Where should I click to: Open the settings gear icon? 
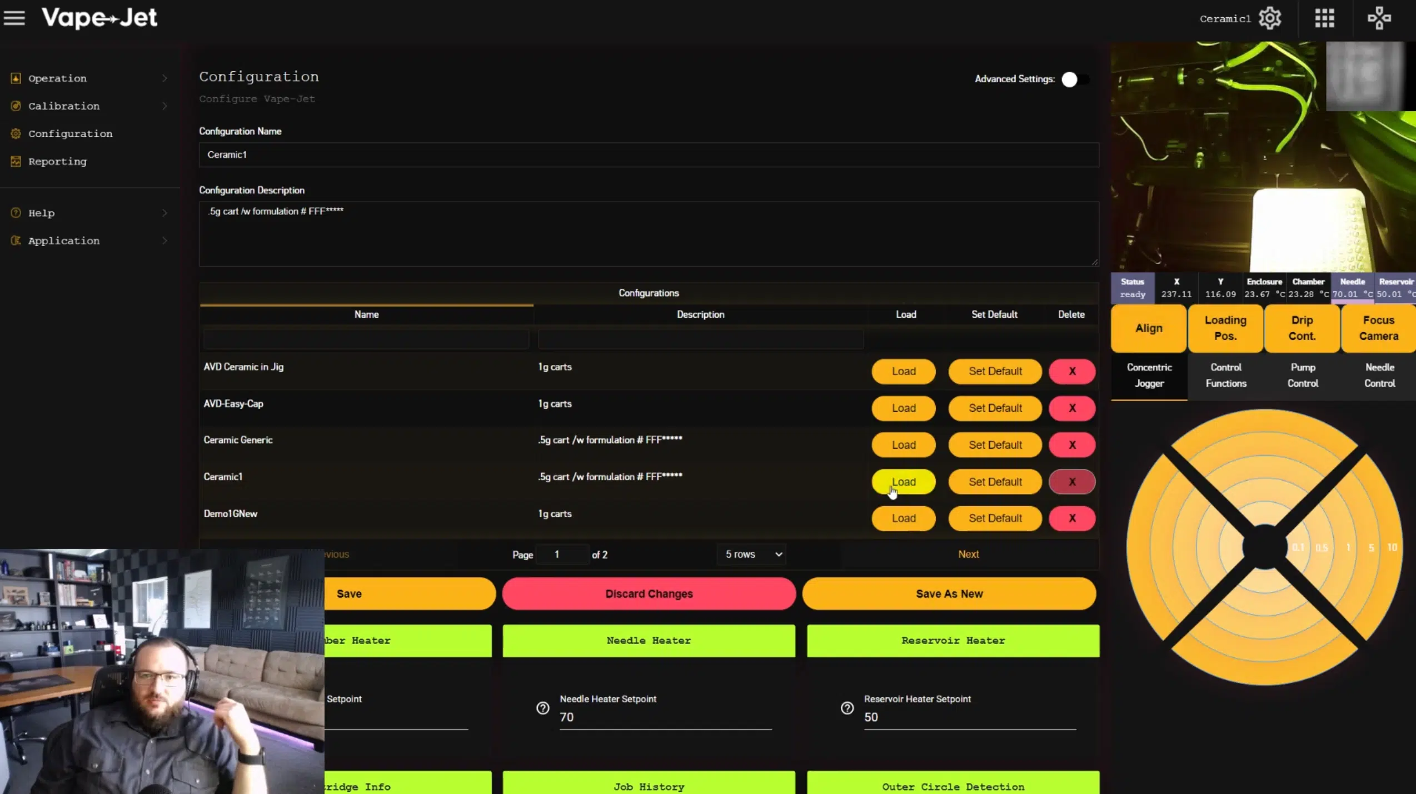1270,18
